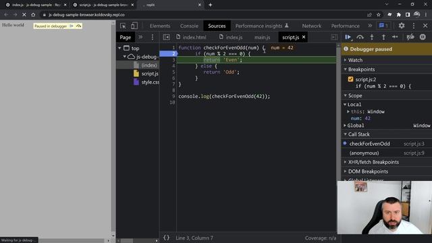Expand XHR/fetch Breakpoints section
The height and width of the screenshot is (243, 432).
(x=373, y=162)
